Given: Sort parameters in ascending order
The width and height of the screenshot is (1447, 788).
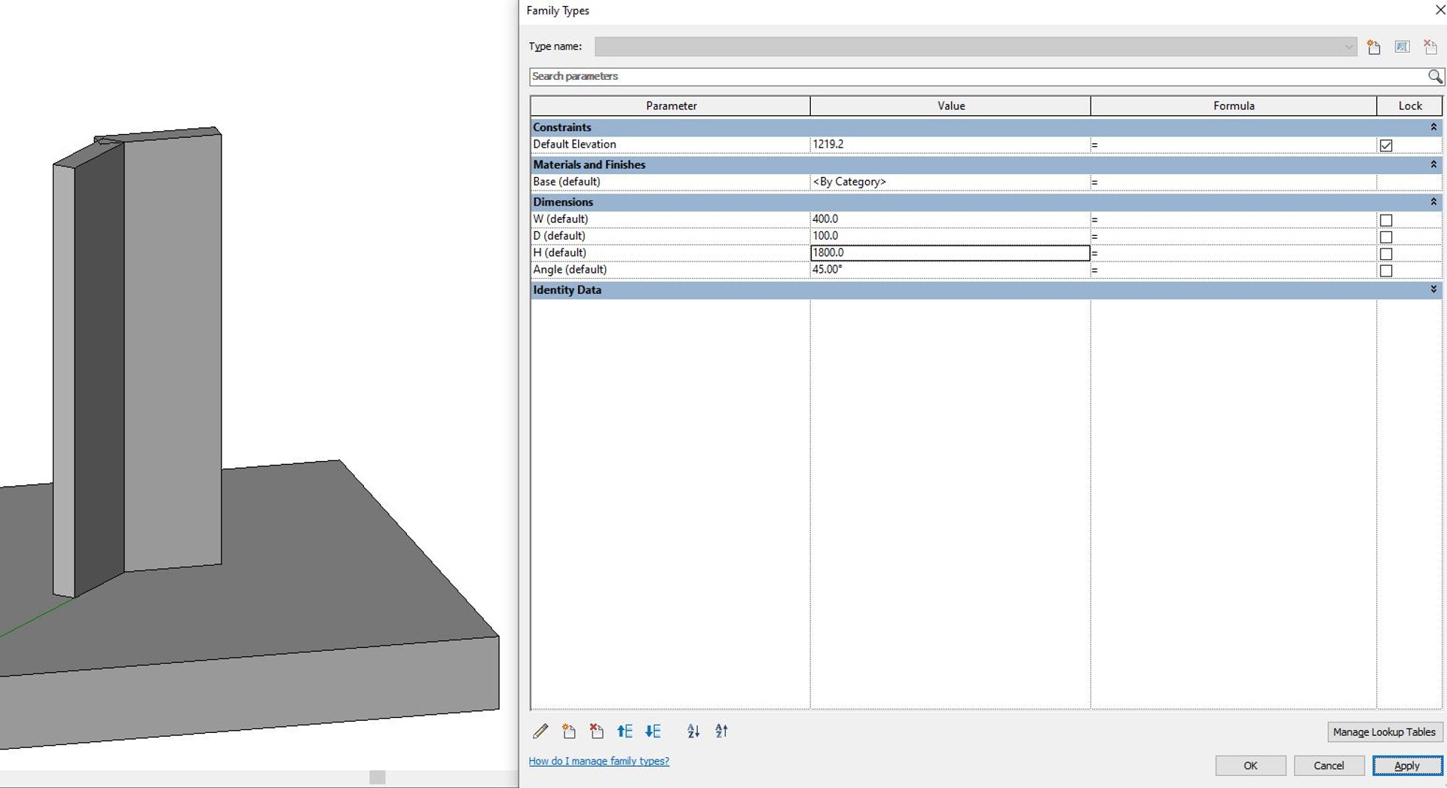Looking at the screenshot, I should [693, 731].
